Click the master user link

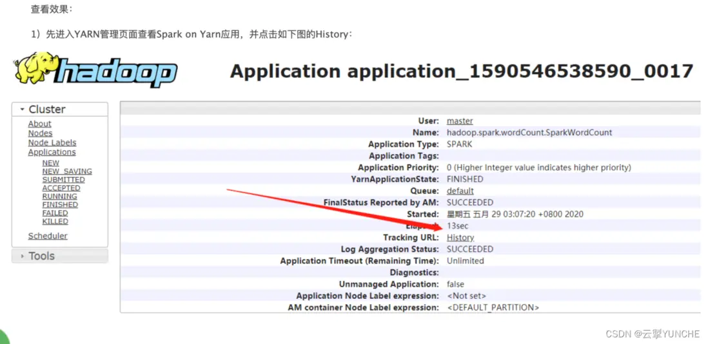coord(460,121)
